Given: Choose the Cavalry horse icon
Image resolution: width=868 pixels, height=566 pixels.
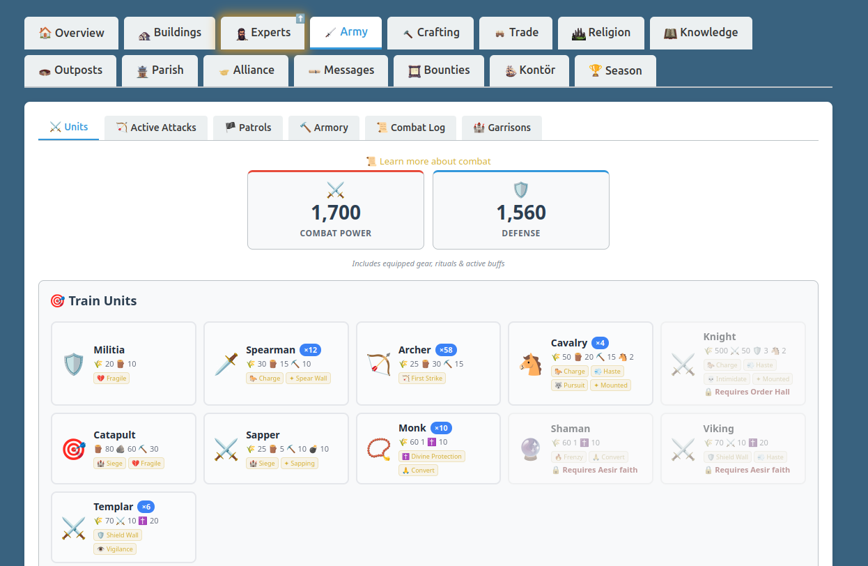Looking at the screenshot, I should (531, 364).
